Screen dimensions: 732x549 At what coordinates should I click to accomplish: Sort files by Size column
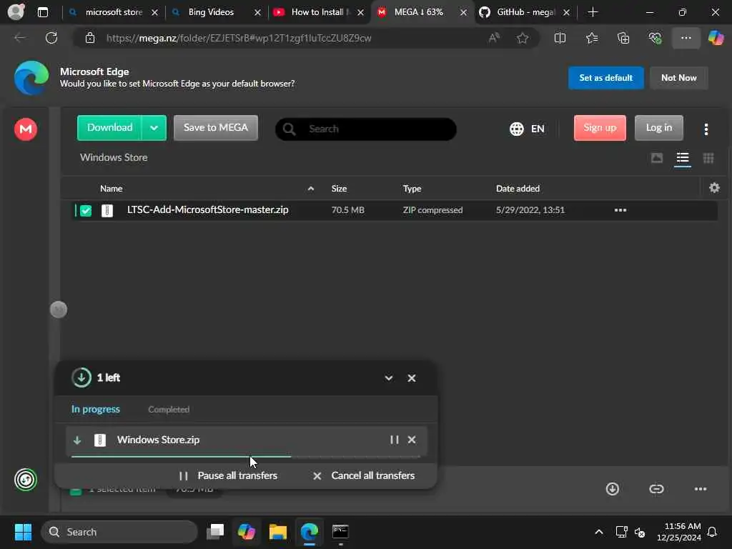click(339, 189)
